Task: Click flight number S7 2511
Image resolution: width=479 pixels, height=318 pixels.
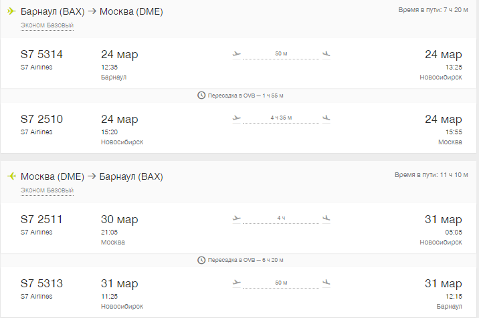Action: [x=41, y=219]
